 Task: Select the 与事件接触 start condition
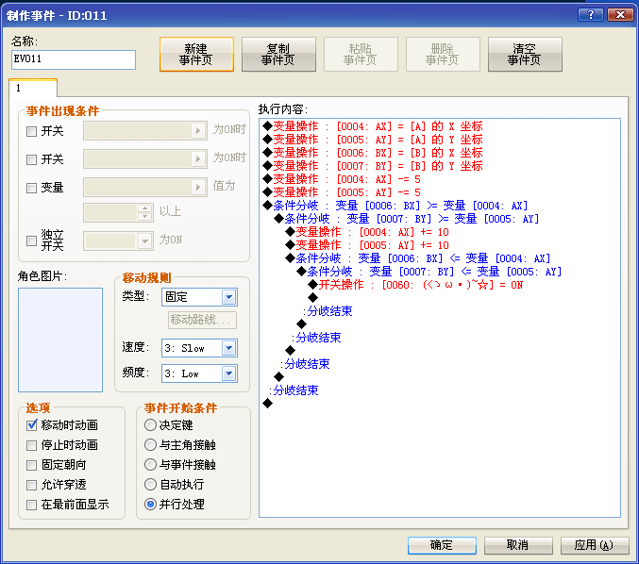point(150,465)
